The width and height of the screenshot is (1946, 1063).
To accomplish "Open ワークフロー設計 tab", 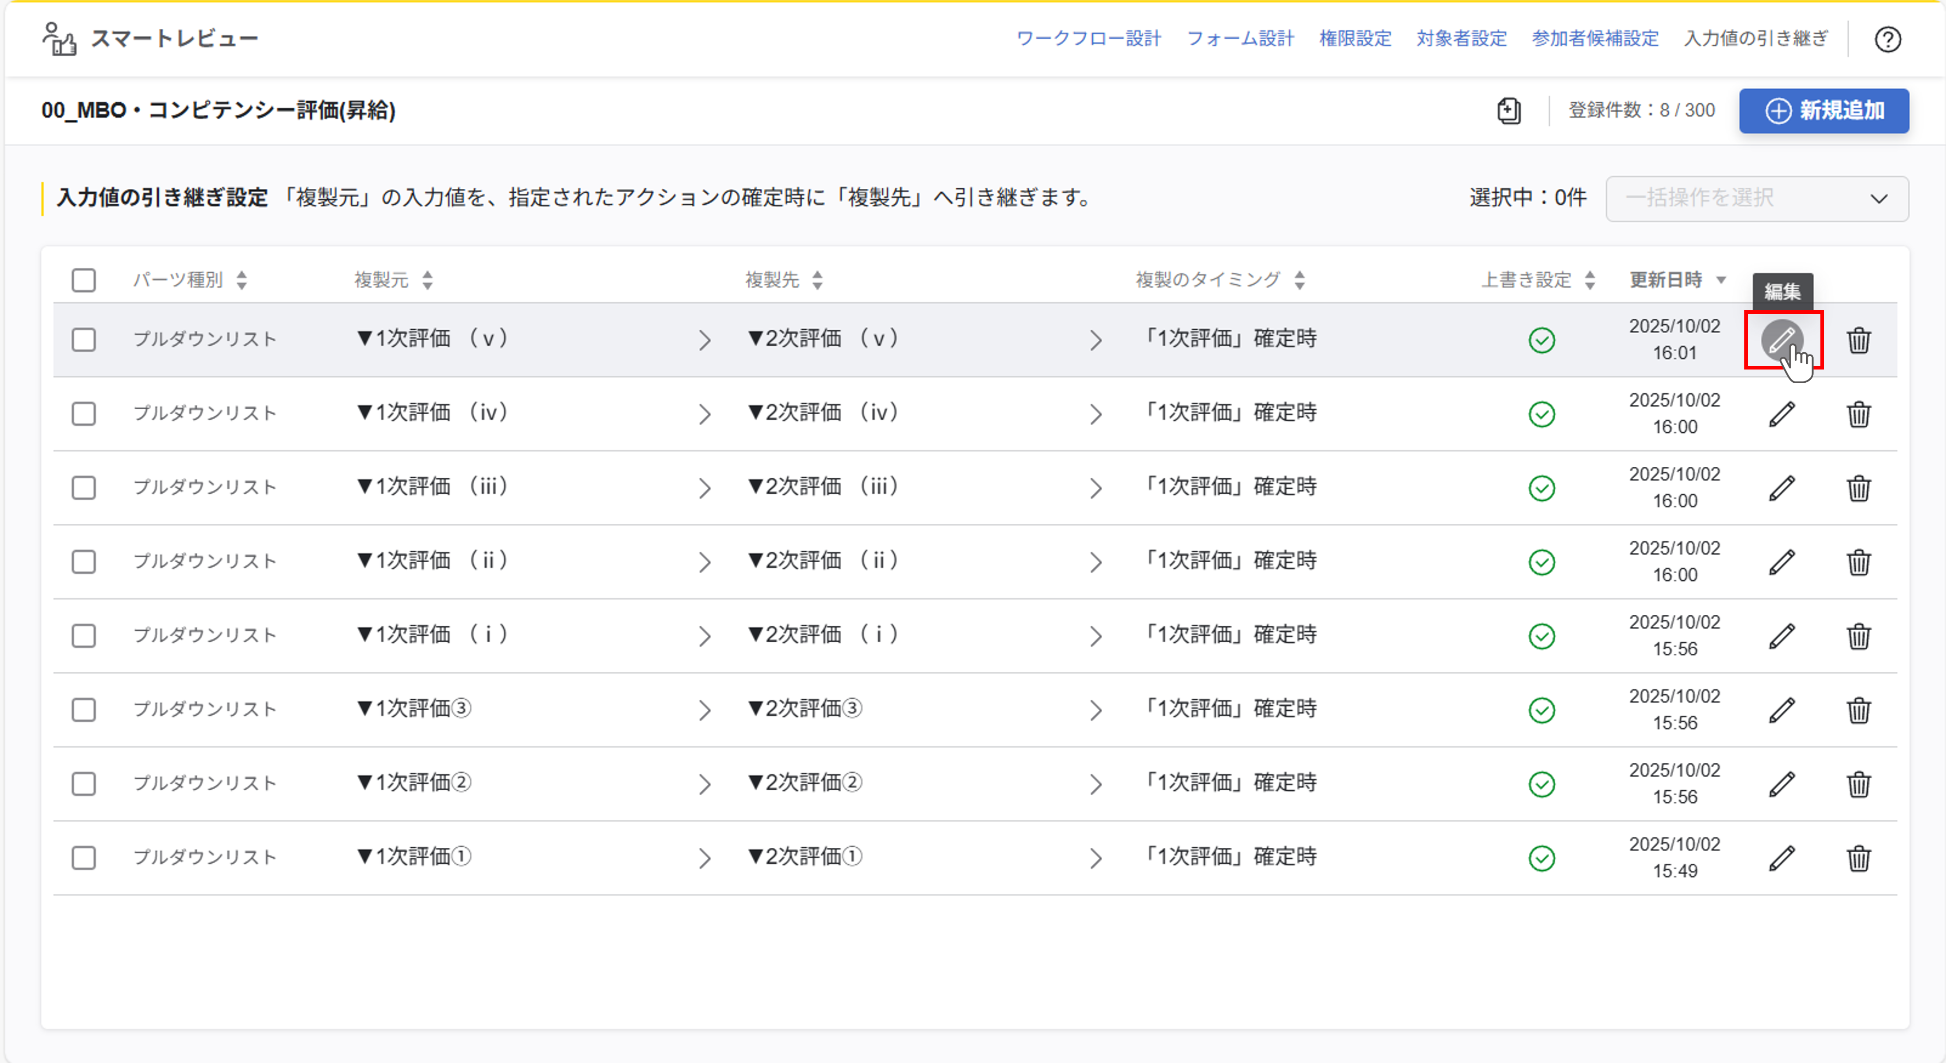I will [1088, 38].
